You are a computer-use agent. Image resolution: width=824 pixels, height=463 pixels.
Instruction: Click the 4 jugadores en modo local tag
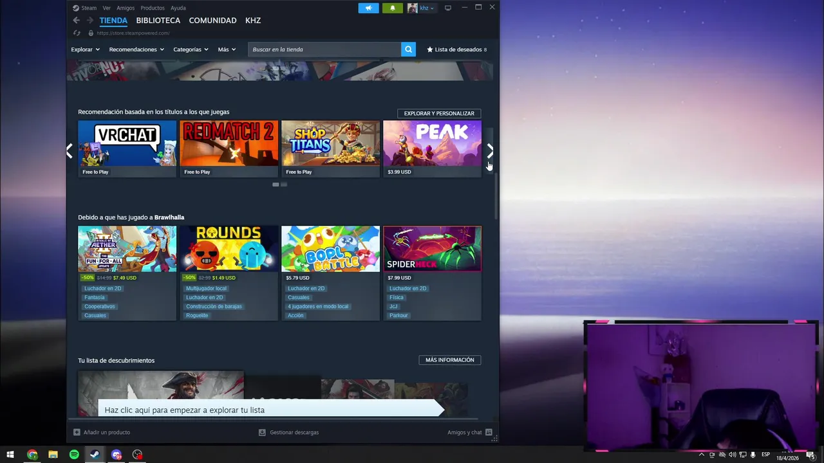click(x=318, y=307)
